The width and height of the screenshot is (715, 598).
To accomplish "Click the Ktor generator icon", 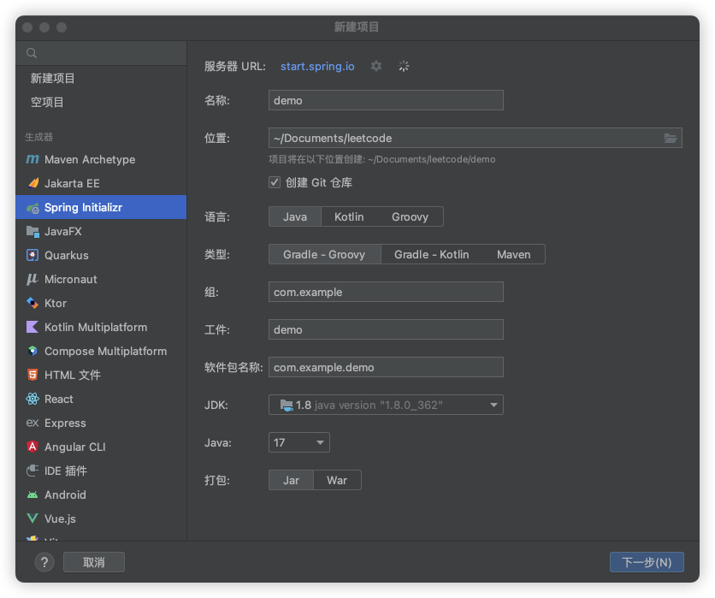I will tap(32, 303).
